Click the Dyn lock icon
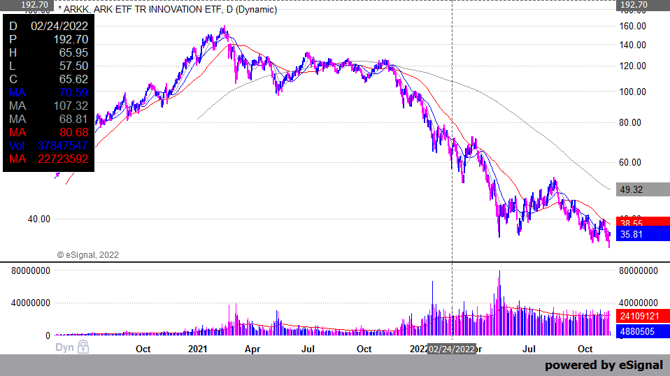670x376 pixels. point(83,347)
